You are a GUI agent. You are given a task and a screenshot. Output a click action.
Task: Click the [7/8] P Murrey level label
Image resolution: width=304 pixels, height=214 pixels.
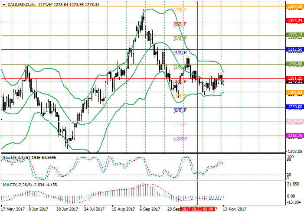(180, 10)
